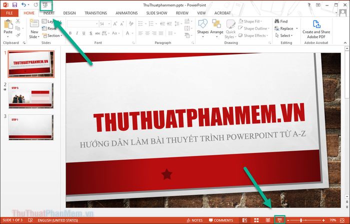
Task: Open Line Spacing options
Action: [x=178, y=23]
